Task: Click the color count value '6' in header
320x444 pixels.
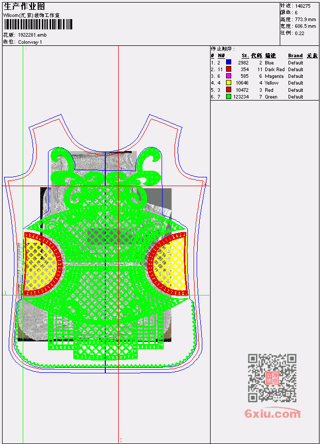Action: (x=296, y=13)
